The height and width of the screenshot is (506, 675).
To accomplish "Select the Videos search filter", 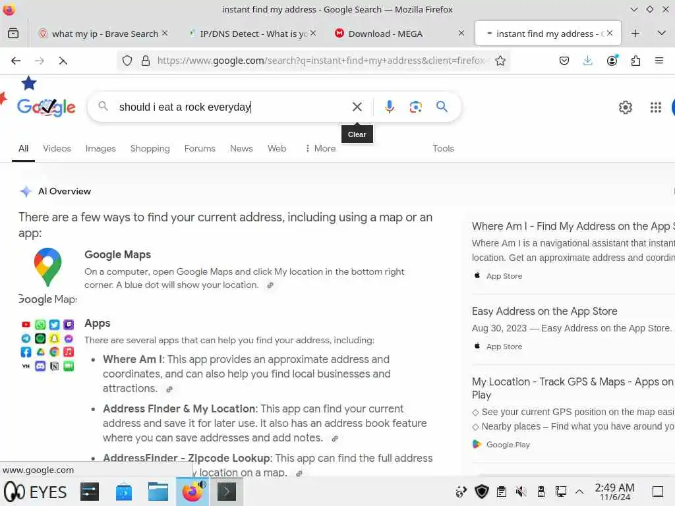I will [x=57, y=148].
